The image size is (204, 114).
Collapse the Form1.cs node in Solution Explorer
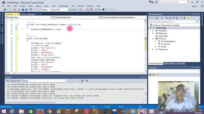(153, 39)
